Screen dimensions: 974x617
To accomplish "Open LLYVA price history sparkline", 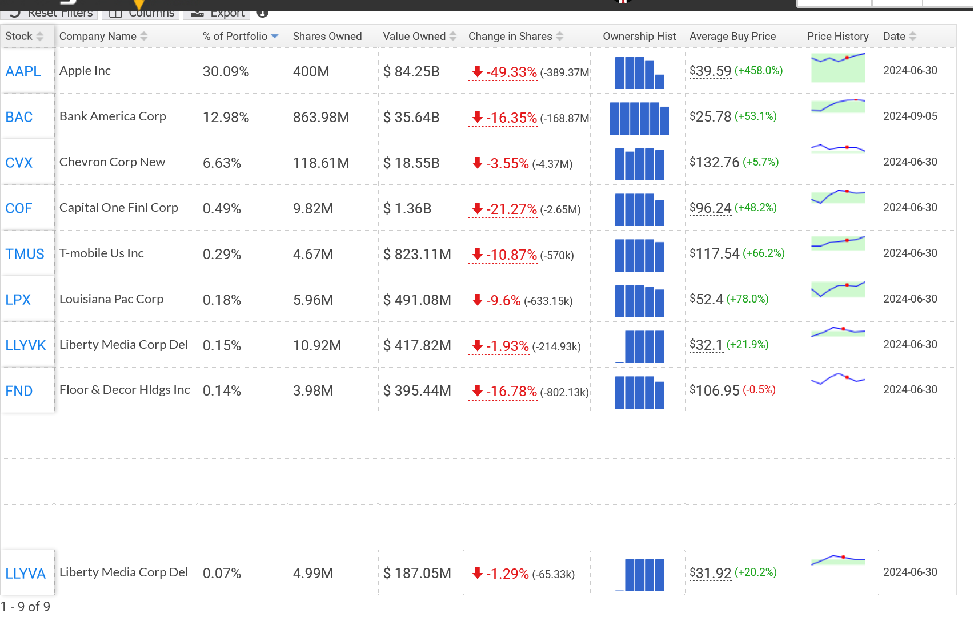I will tap(838, 560).
